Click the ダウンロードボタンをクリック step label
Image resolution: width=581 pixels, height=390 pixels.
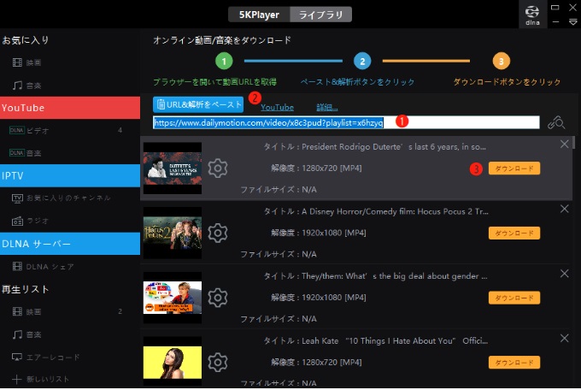click(x=507, y=81)
